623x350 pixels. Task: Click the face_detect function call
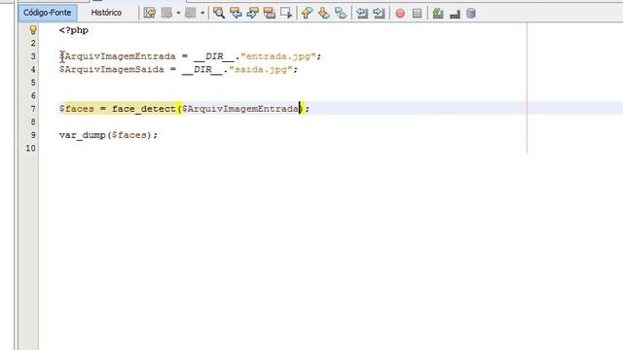[144, 109]
